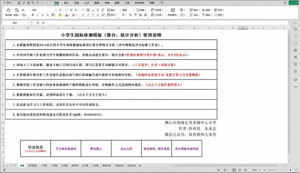Switch to the Insert (插入) ribbon tab
This screenshot has height=173, width=300.
pos(67,3)
